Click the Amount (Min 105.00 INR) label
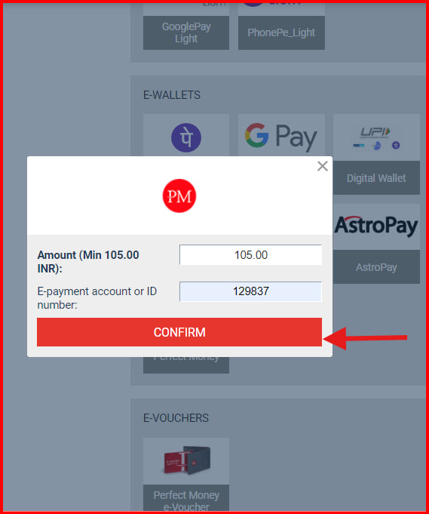 (x=88, y=262)
